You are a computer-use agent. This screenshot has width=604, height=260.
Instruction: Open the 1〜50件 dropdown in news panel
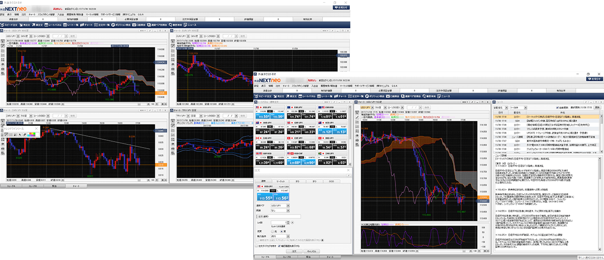(519, 108)
